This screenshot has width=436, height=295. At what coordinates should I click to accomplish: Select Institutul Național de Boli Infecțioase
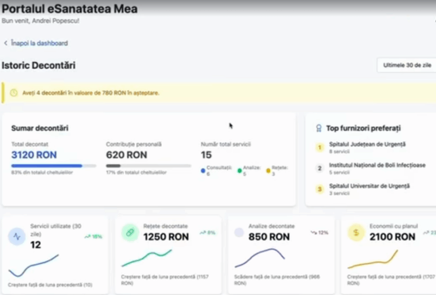[x=377, y=165]
